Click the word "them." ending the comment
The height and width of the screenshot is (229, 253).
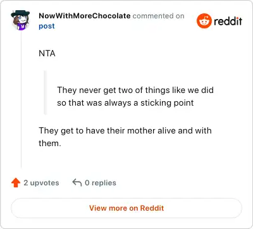(x=50, y=144)
